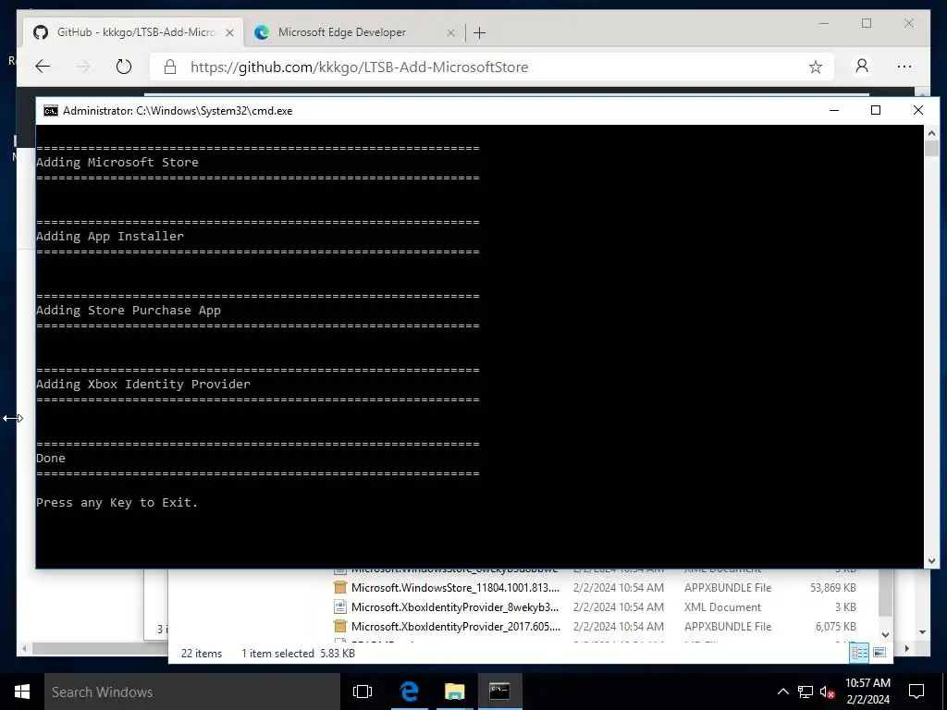Screen dimensions: 947x710
Task: Maximize the cmd.exe window
Action: [876, 111]
